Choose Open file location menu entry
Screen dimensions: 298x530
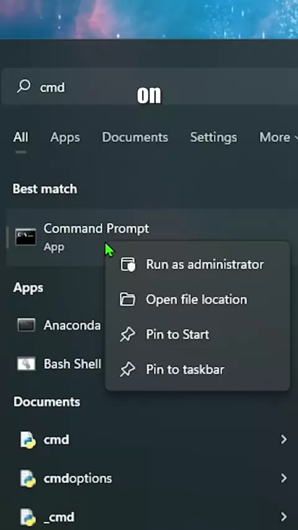[197, 300]
